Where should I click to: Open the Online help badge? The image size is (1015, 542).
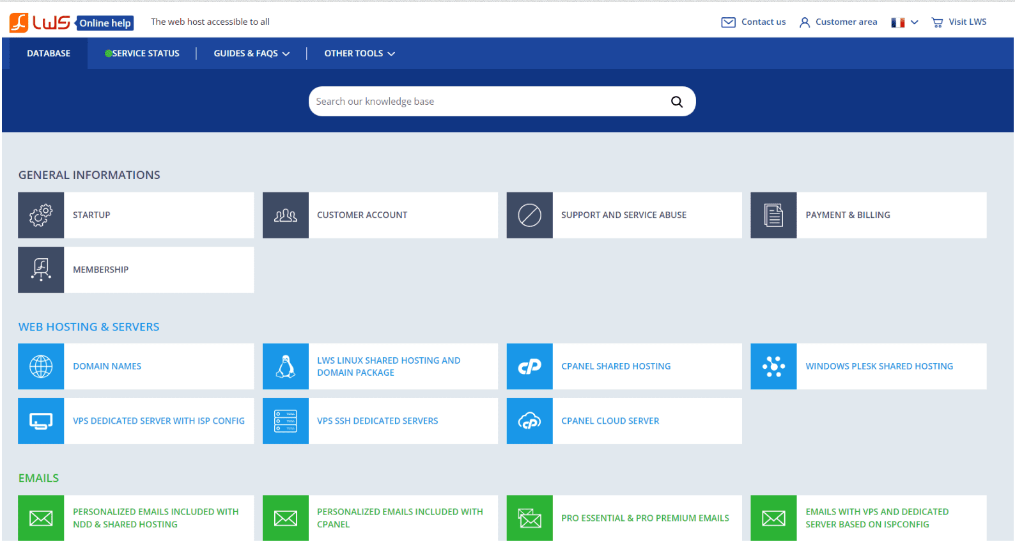(x=105, y=23)
